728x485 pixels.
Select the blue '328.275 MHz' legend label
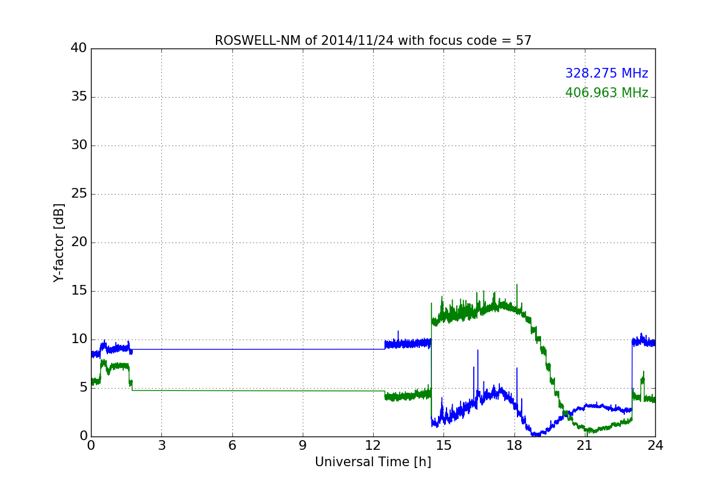pos(607,73)
